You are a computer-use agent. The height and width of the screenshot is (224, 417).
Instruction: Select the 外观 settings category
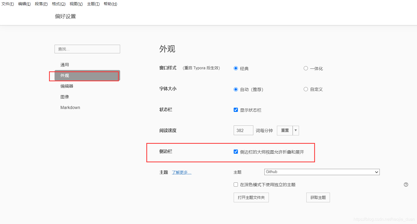point(87,76)
